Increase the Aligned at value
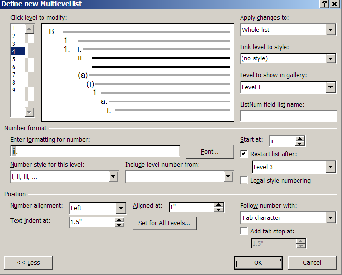342x275 pixels. click(218, 205)
